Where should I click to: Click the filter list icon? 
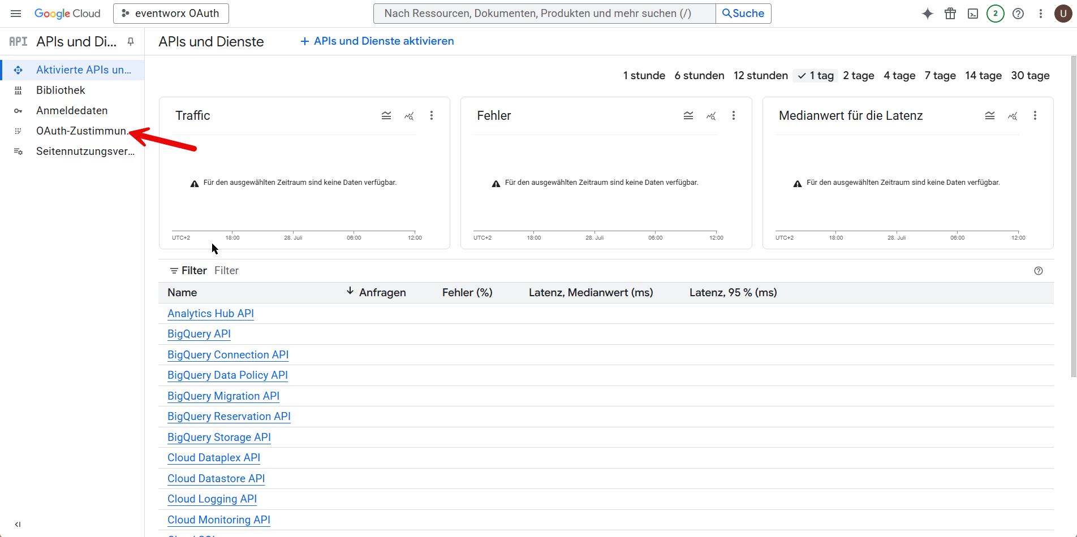click(174, 271)
